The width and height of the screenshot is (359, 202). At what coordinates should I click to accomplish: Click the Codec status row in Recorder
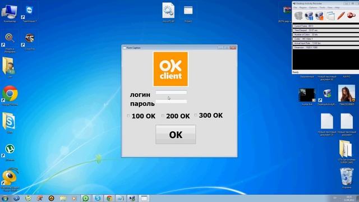pos(325,39)
